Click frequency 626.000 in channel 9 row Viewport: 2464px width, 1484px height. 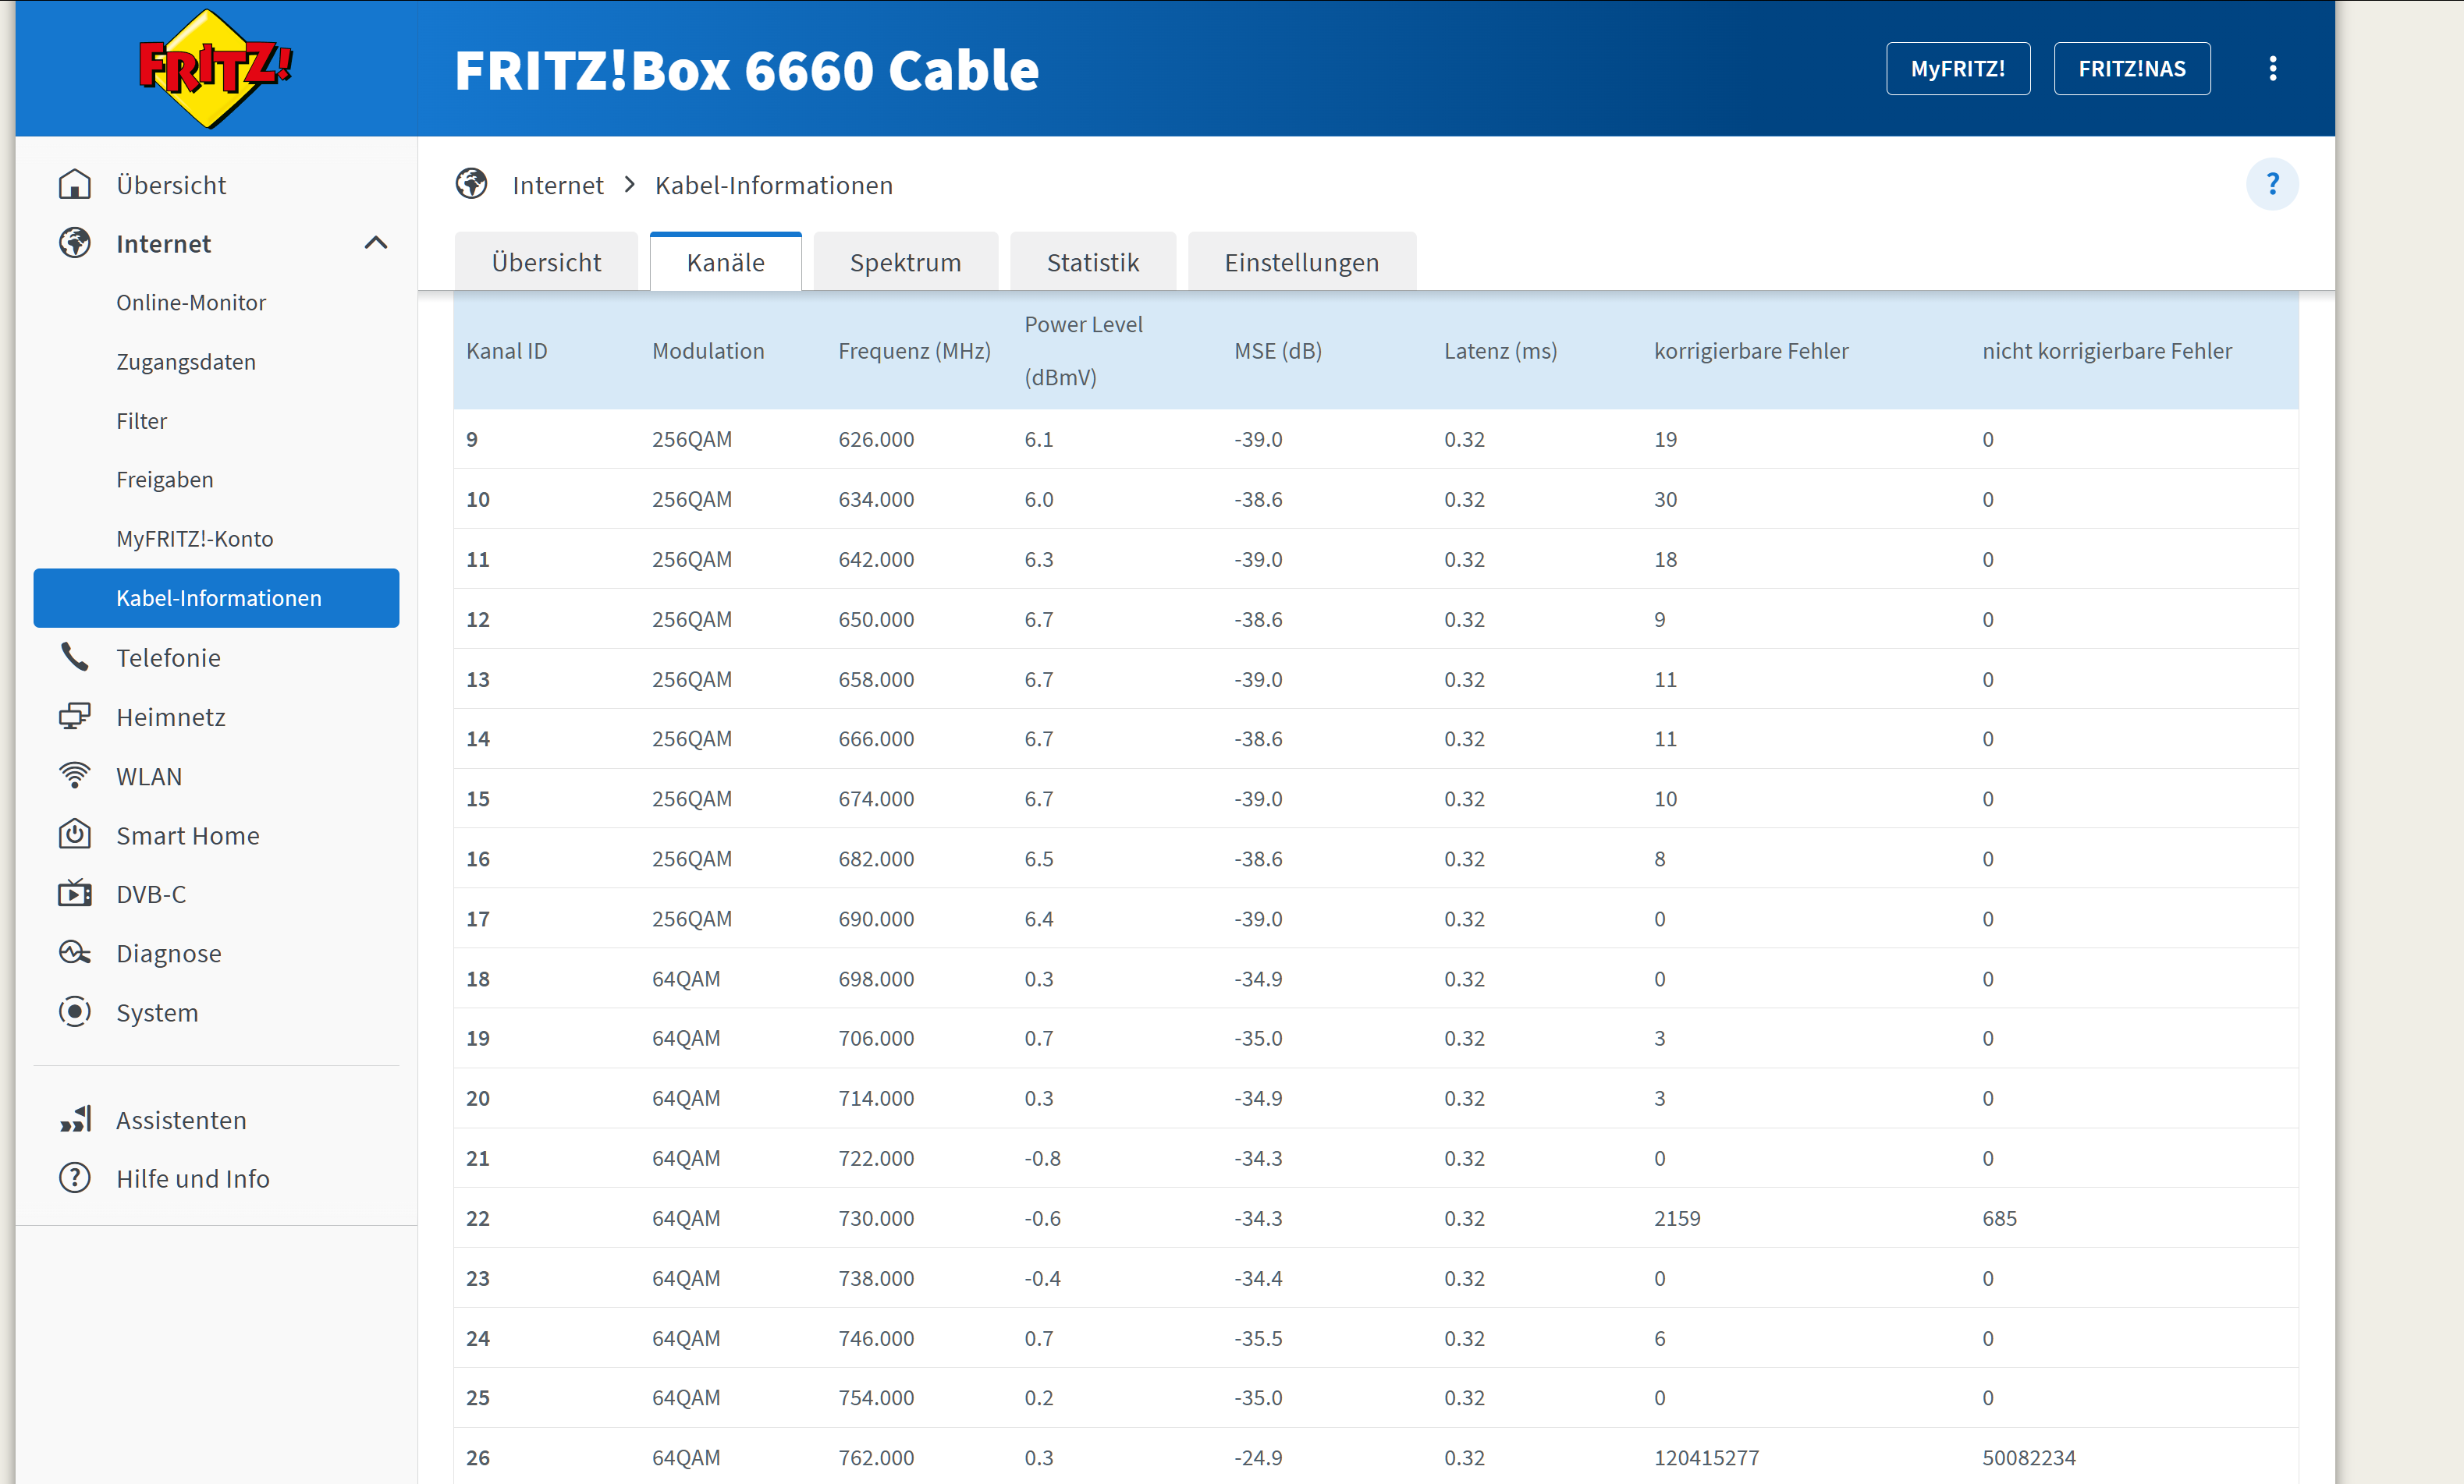tap(876, 439)
